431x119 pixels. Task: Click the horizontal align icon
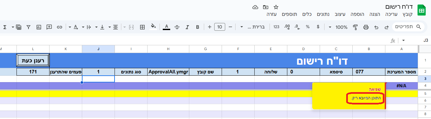(x=116, y=27)
